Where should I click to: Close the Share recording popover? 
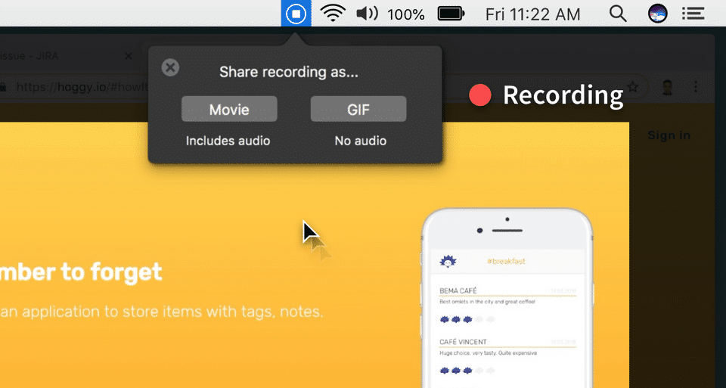click(x=170, y=67)
